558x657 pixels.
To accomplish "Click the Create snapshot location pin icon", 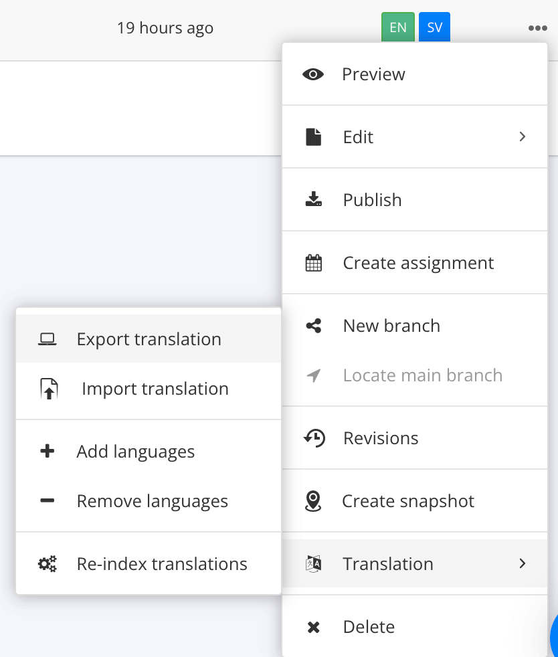I will [x=313, y=500].
